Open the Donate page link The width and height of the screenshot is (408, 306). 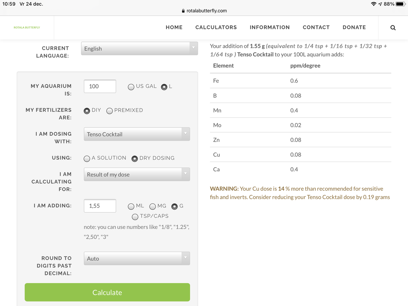point(354,28)
